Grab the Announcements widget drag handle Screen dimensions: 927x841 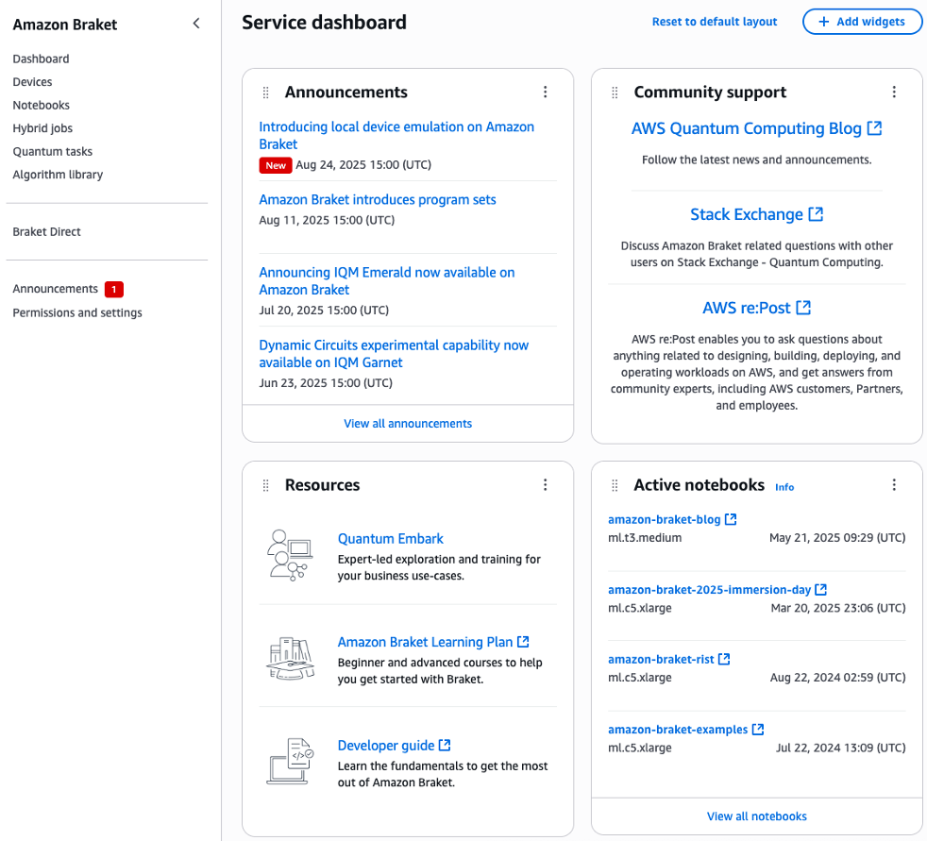(x=265, y=93)
